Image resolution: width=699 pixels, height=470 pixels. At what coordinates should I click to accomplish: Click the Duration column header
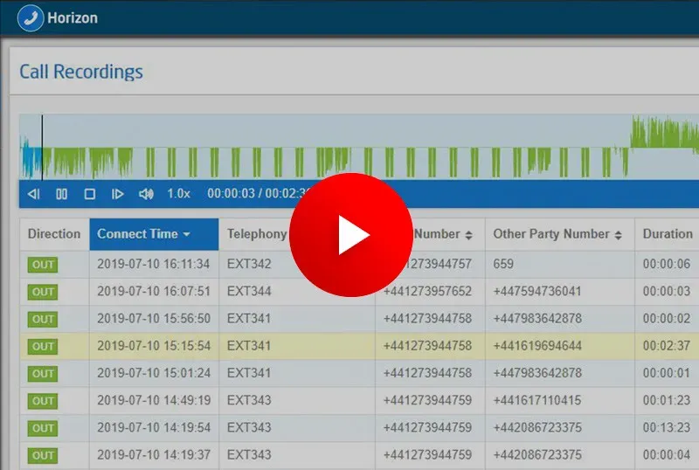click(x=668, y=234)
